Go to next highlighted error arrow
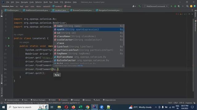This screenshot has height=110, width=197. click(x=192, y=14)
